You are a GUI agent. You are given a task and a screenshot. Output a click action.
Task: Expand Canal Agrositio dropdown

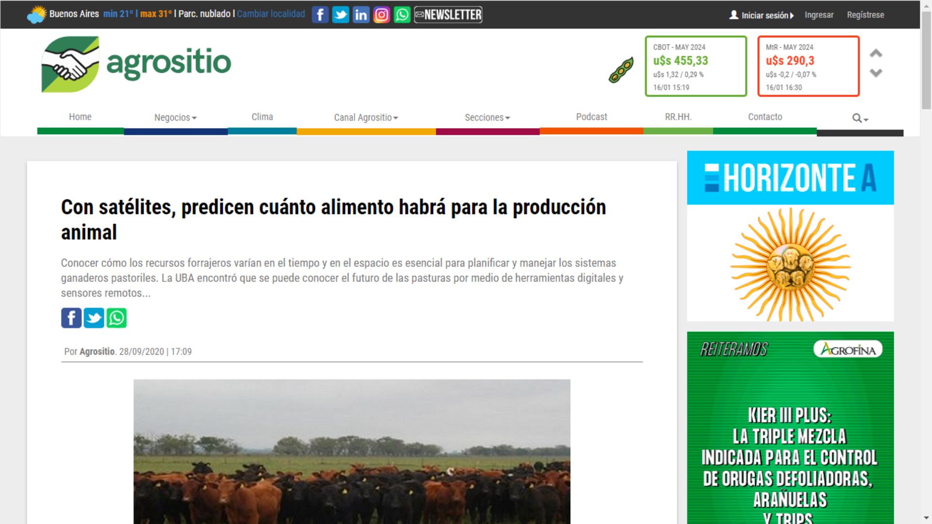(x=366, y=117)
